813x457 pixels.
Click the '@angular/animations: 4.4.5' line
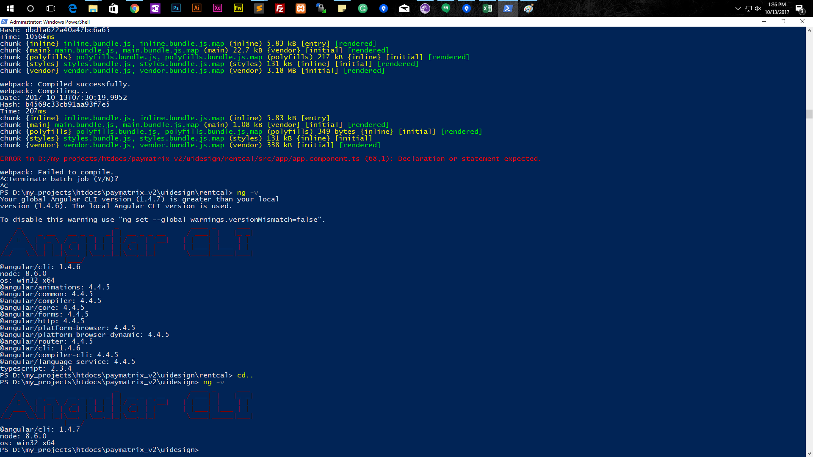(x=55, y=287)
